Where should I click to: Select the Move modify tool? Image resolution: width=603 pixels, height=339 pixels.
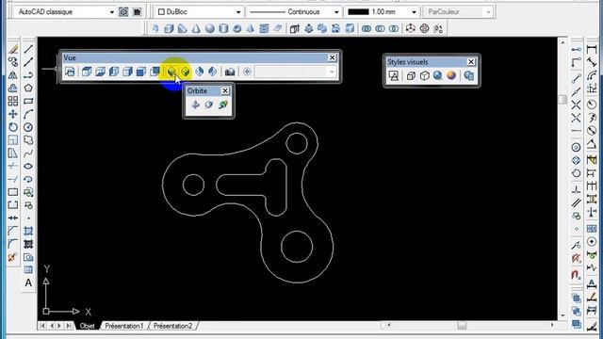13,114
